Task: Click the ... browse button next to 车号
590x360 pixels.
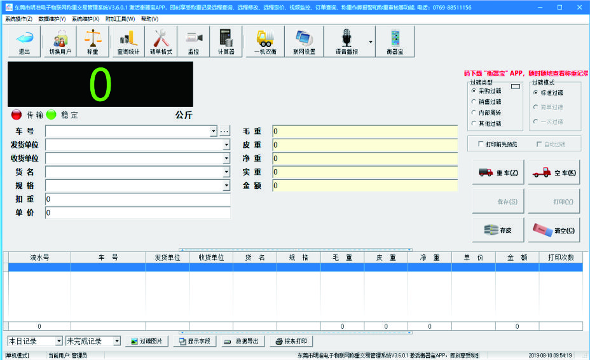Action: tap(224, 131)
